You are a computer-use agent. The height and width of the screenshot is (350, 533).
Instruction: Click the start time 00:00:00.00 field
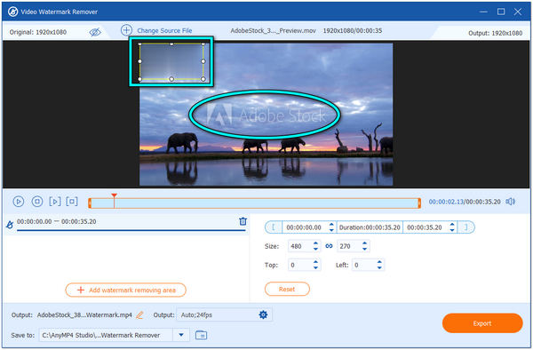304,227
